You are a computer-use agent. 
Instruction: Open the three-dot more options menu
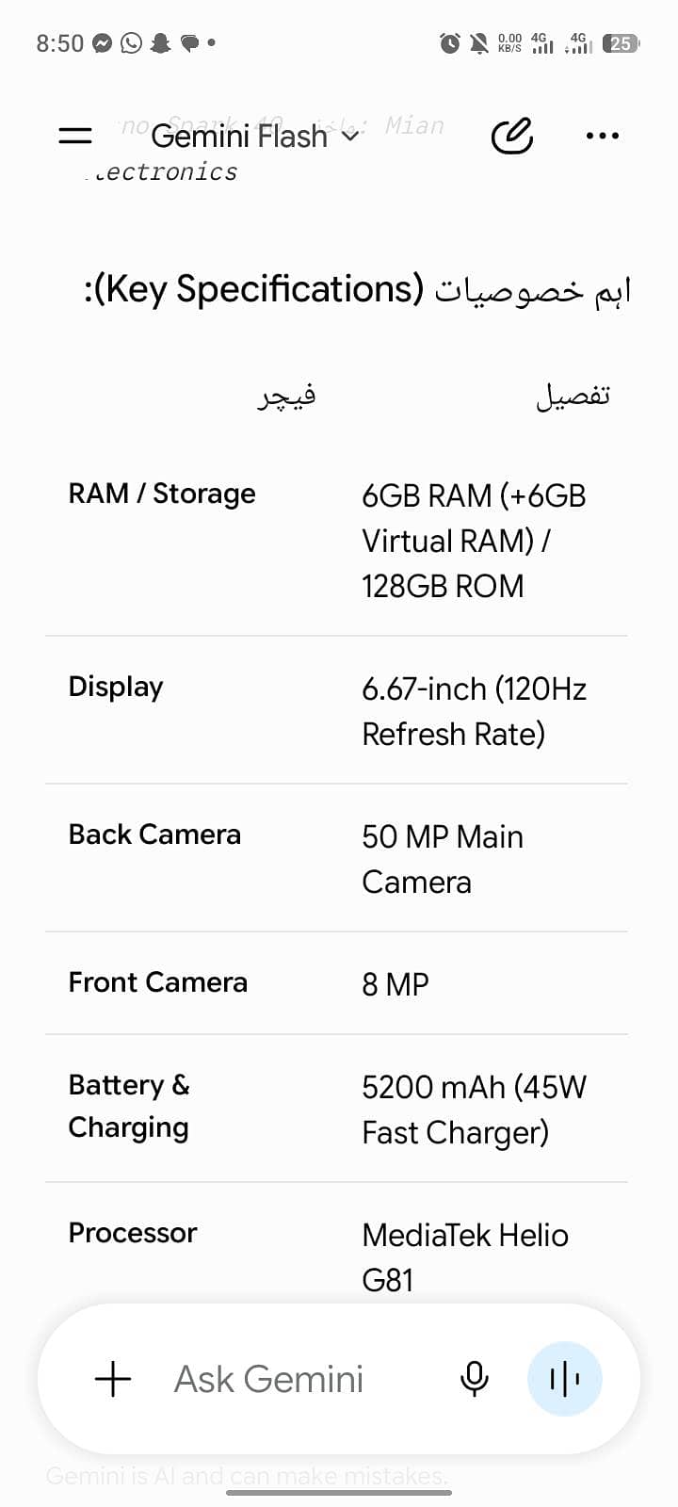click(x=603, y=137)
